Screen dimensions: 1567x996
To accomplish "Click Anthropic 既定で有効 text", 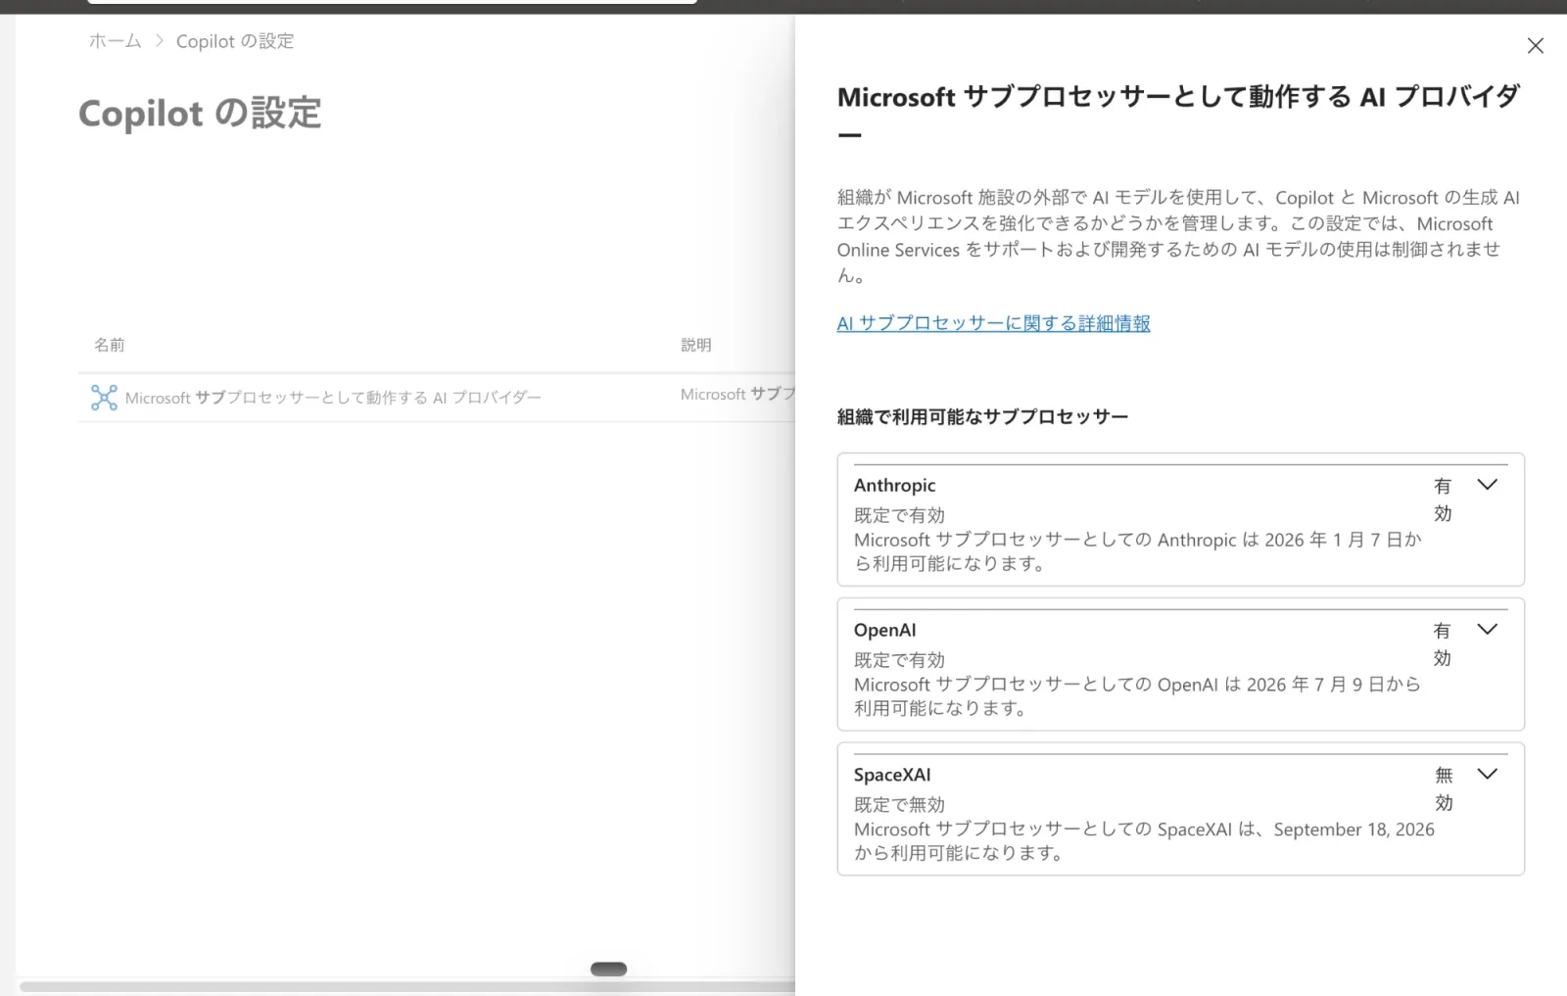I will (899, 515).
